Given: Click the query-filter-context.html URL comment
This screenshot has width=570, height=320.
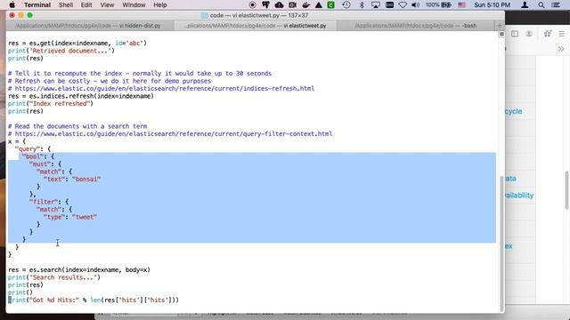Looking at the screenshot, I should [x=170, y=133].
